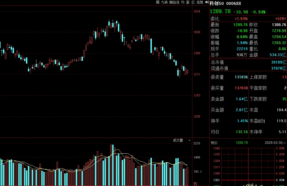Open the 窗 window layout option
This screenshot has width=287, height=186.
tap(188, 2)
